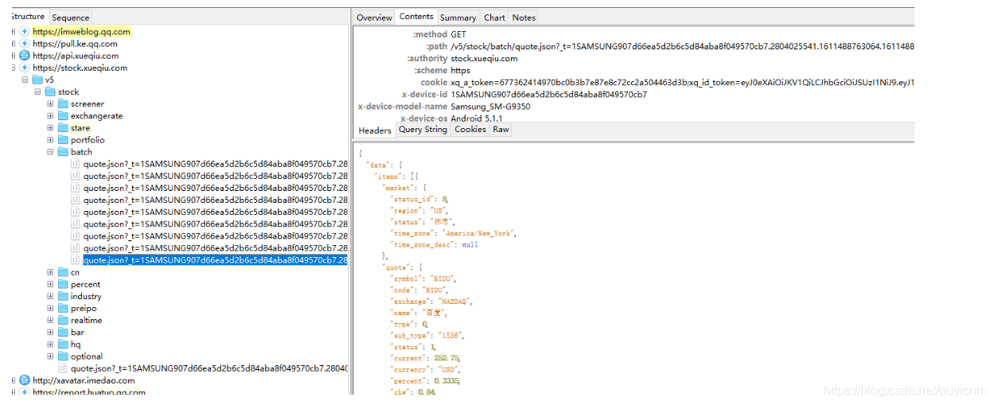Click the :authority value stock.xueqiu.com
Screen dimensions: 994x405
484,58
